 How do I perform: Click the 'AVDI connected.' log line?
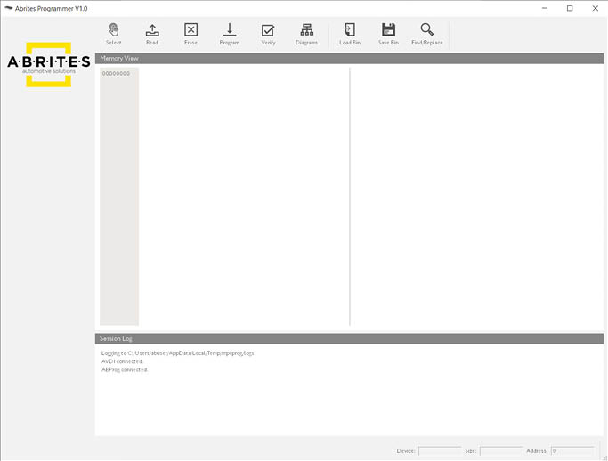[x=123, y=361]
